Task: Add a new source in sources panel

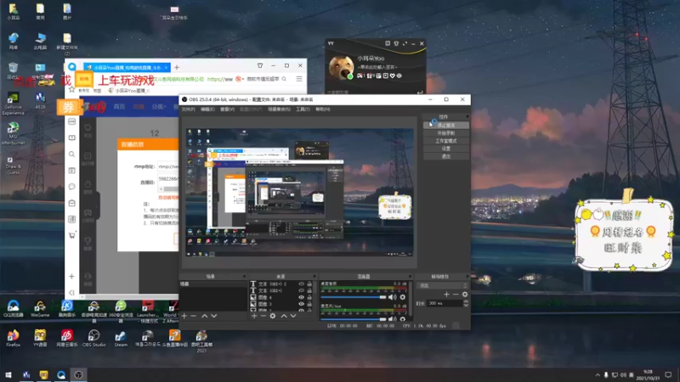Action: [x=254, y=316]
